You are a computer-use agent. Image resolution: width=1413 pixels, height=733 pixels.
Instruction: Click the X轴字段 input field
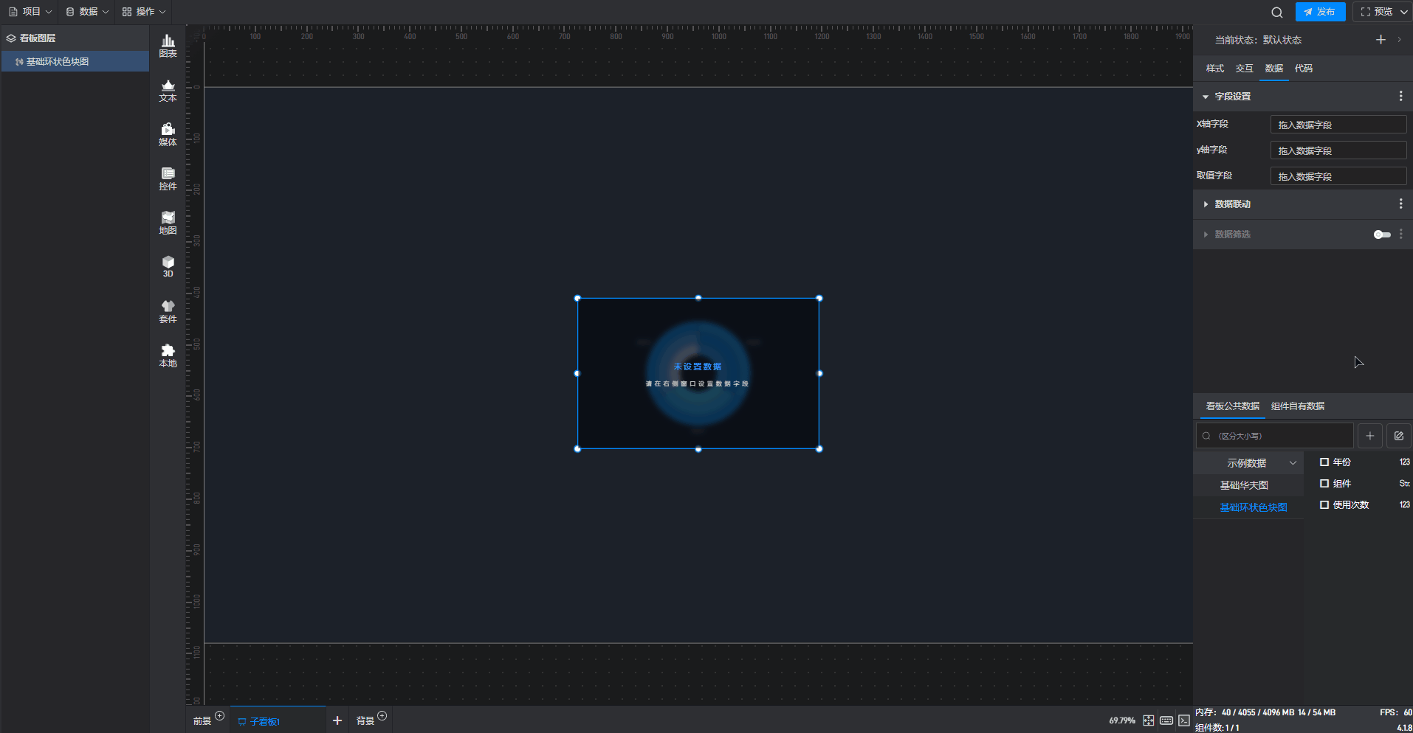(1337, 125)
